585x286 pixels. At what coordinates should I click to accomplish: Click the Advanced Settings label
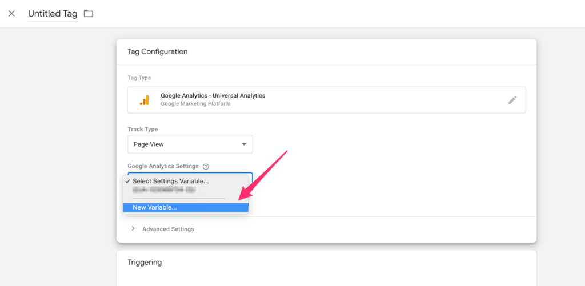(x=168, y=229)
